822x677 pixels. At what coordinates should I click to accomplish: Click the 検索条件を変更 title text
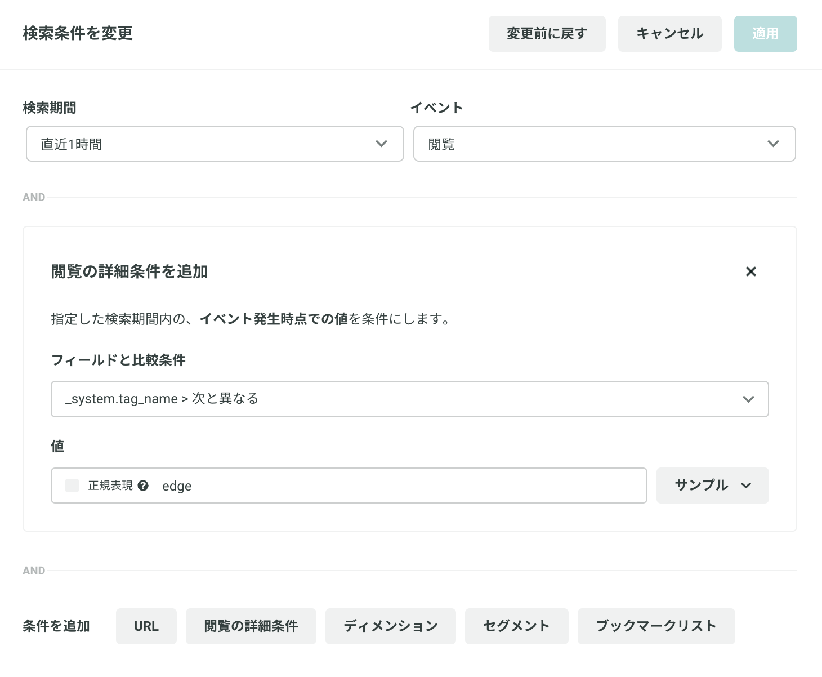click(x=78, y=33)
